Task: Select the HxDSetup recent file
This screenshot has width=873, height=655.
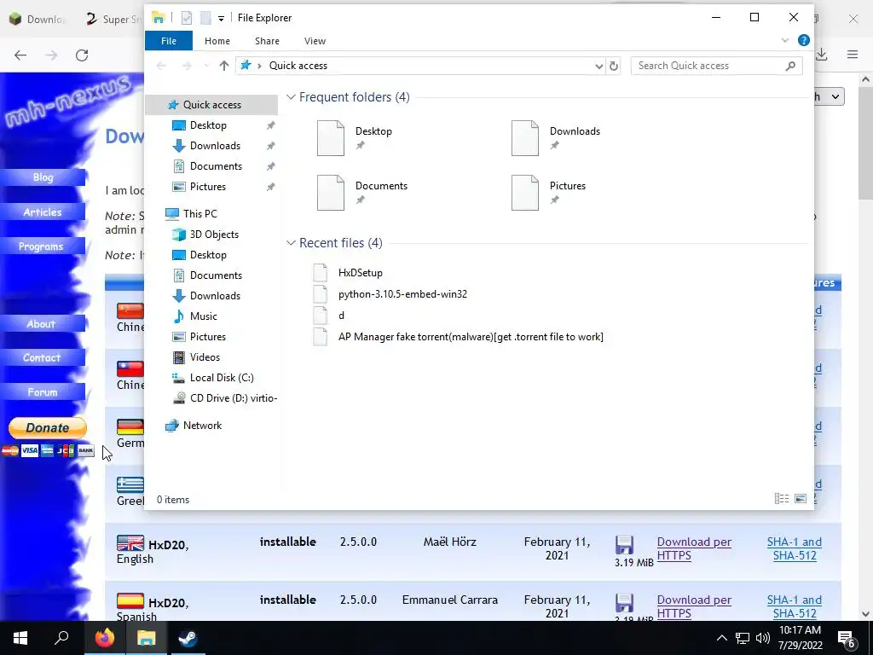Action: pos(361,273)
